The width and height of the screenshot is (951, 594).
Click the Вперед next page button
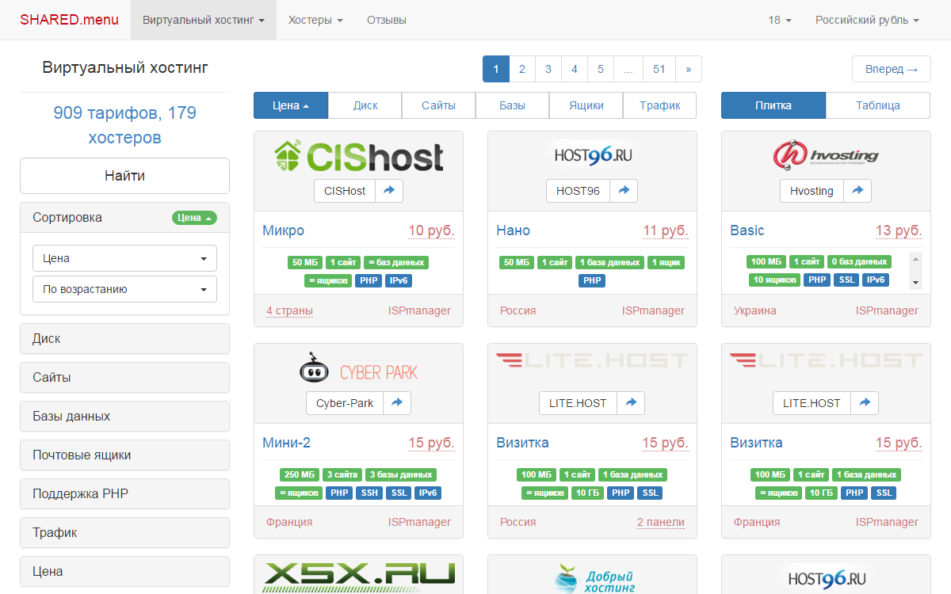click(892, 69)
